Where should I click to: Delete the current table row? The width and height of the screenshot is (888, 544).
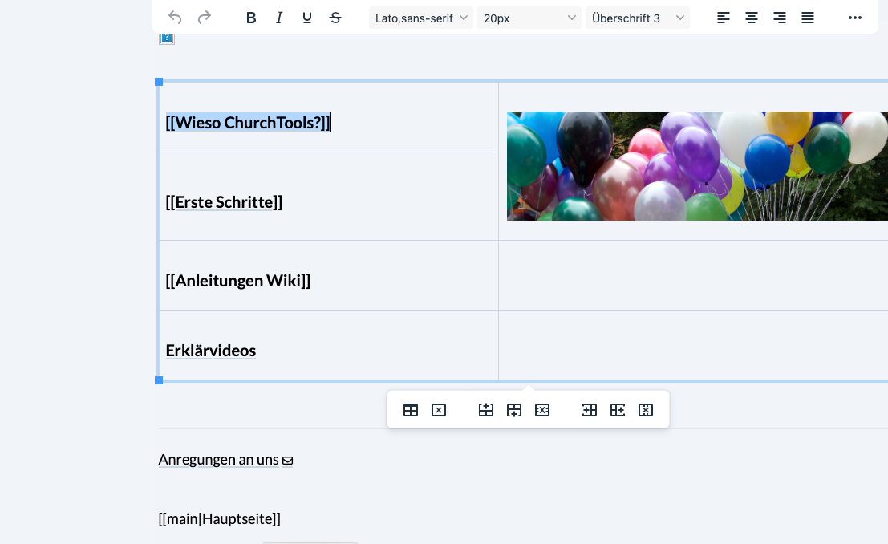[542, 410]
